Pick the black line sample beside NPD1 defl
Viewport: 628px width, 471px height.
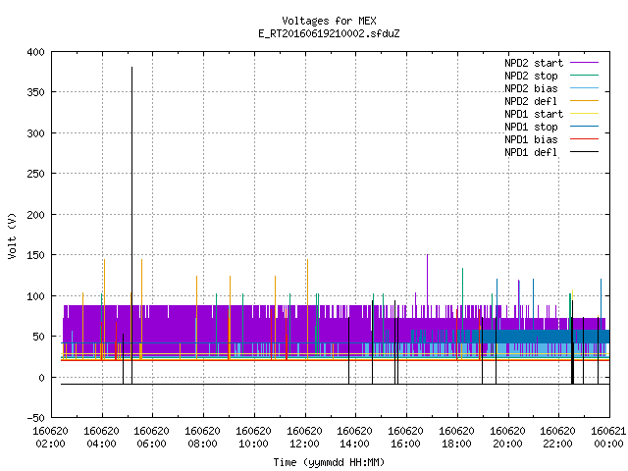pos(585,152)
